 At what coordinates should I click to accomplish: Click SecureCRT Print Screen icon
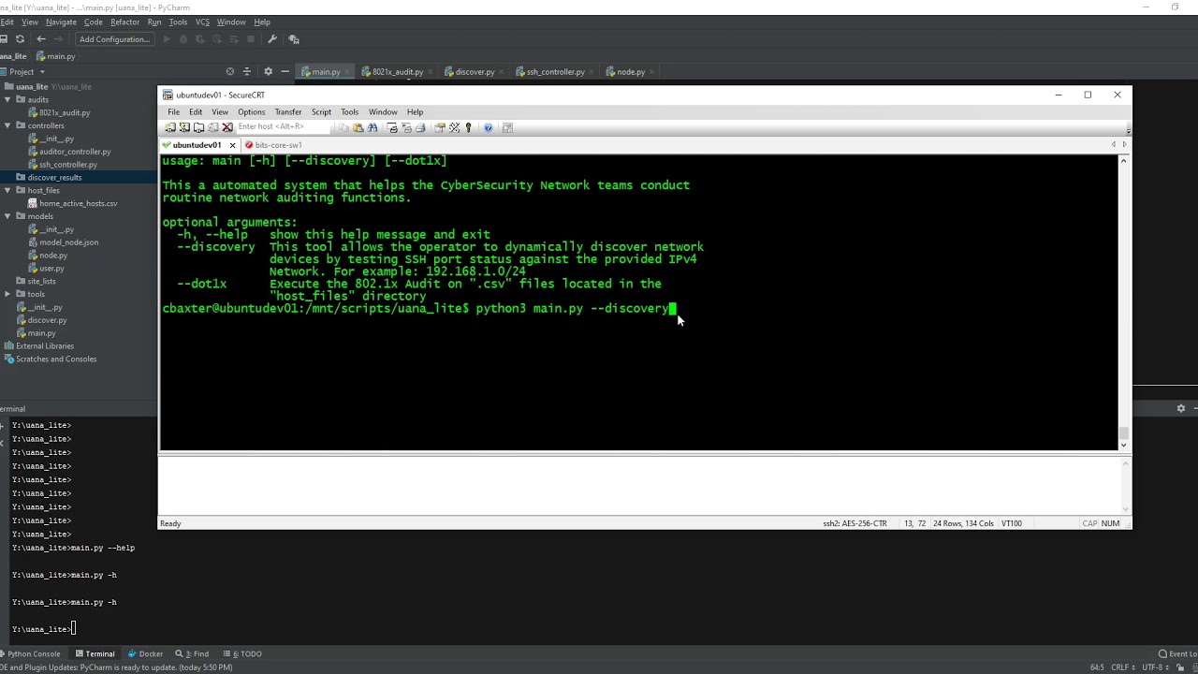[392, 127]
